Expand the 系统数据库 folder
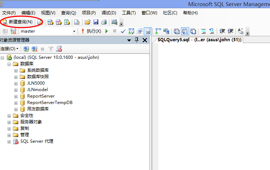Screen dimensions: 270x170 pos(16,71)
